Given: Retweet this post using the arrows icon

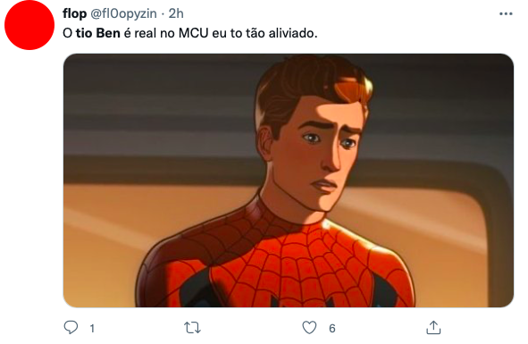Looking at the screenshot, I should coord(192,328).
